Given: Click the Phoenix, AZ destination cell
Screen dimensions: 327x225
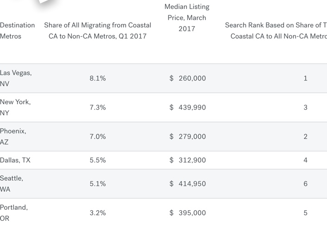Looking at the screenshot, I should (13, 137).
